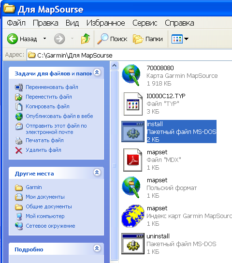This screenshot has height=263, width=232.
Task: Click the Мои документы icon
Action: pos(18,197)
